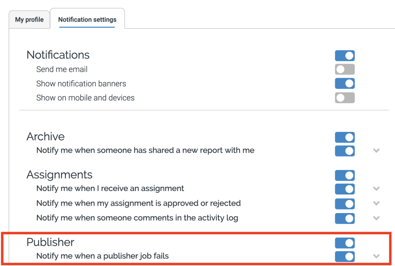
Task: Toggle activity log comments notification switch
Action: point(344,218)
